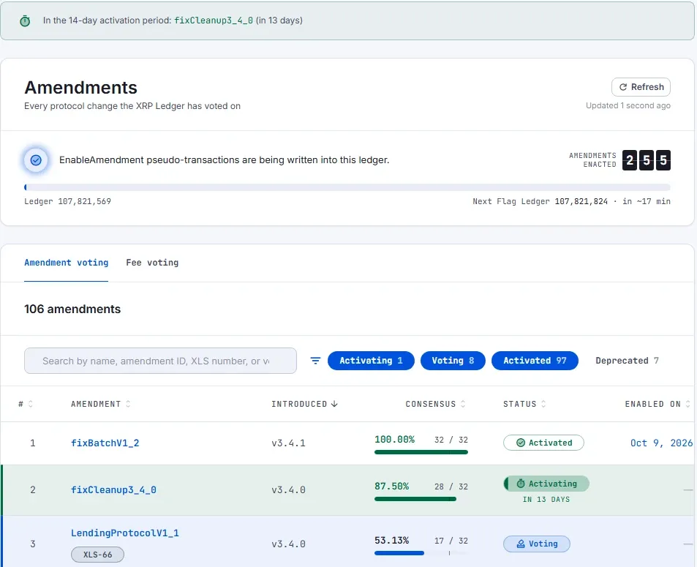The width and height of the screenshot is (697, 567).
Task: Click the Activating status badge
Action: pos(546,484)
